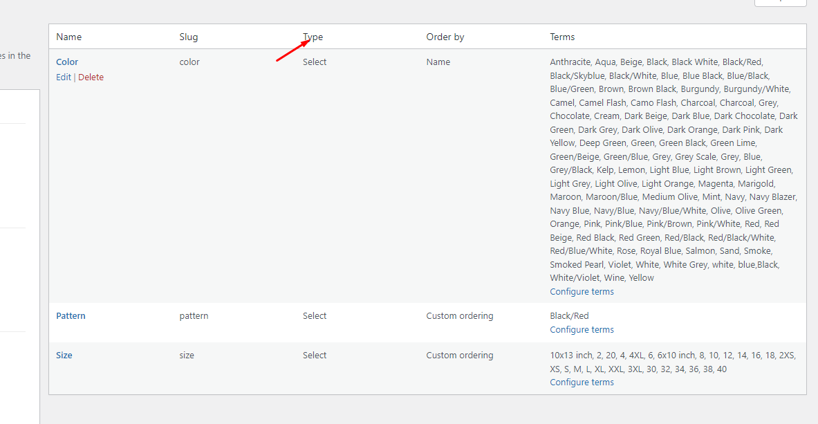Viewport: 818px width, 424px height.
Task: Click the Name column header
Action: 69,37
